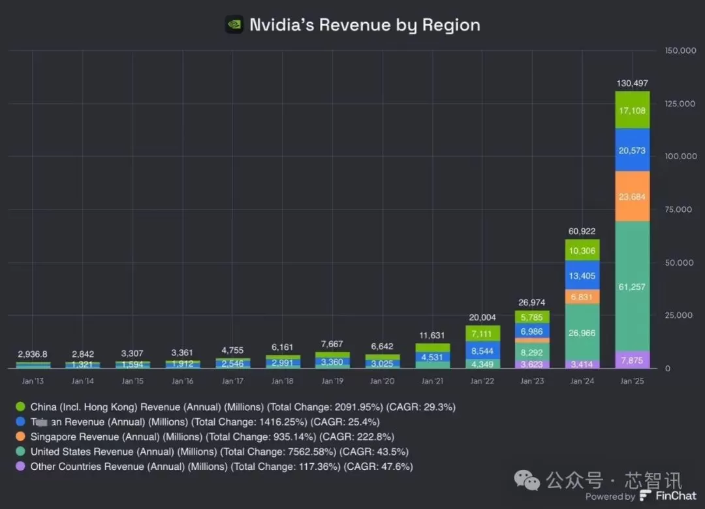Click the orange Singapore legend dot

click(20, 437)
